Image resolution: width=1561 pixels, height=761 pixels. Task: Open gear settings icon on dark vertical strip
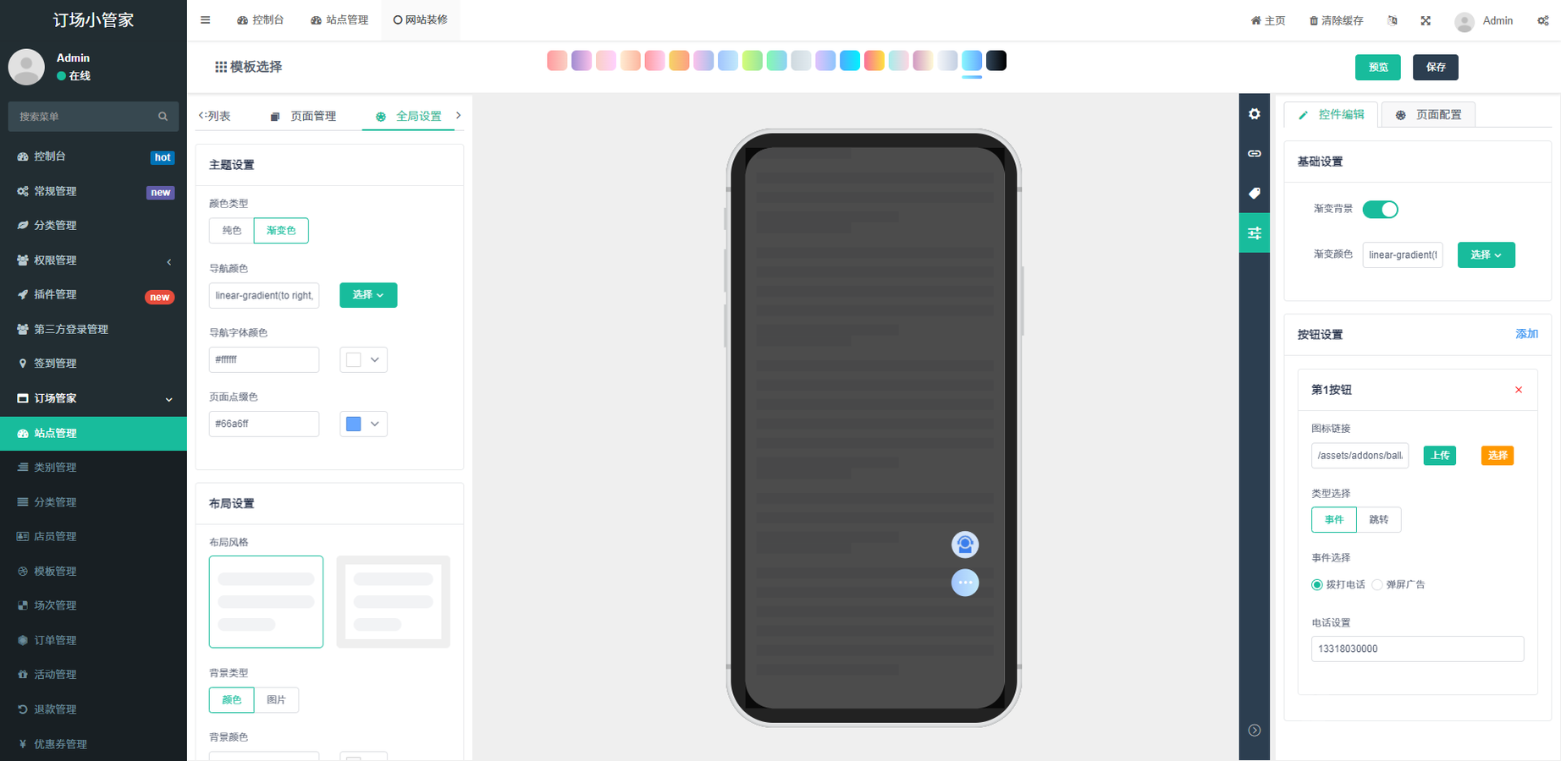pos(1254,114)
